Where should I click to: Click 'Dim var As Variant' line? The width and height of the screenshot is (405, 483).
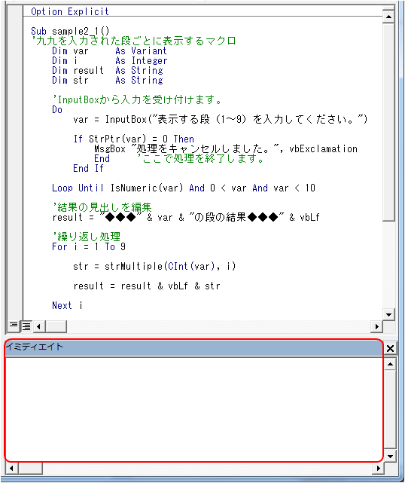click(109, 50)
